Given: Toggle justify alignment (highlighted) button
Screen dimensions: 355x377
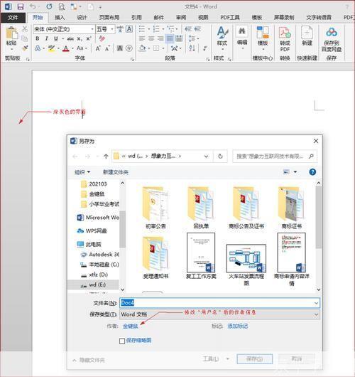Looking at the screenshot, I should pos(170,38).
